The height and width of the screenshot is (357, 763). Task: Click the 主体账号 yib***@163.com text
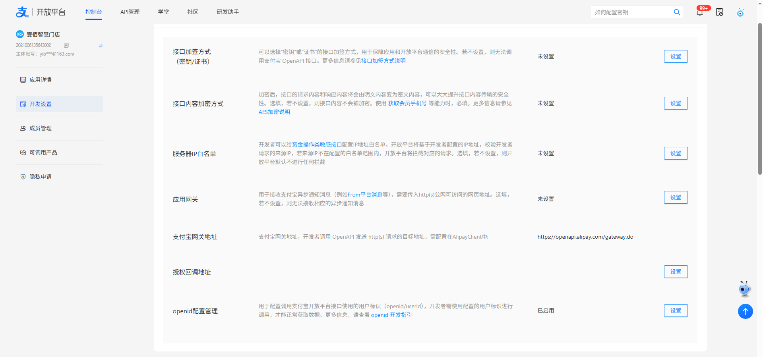(x=45, y=54)
